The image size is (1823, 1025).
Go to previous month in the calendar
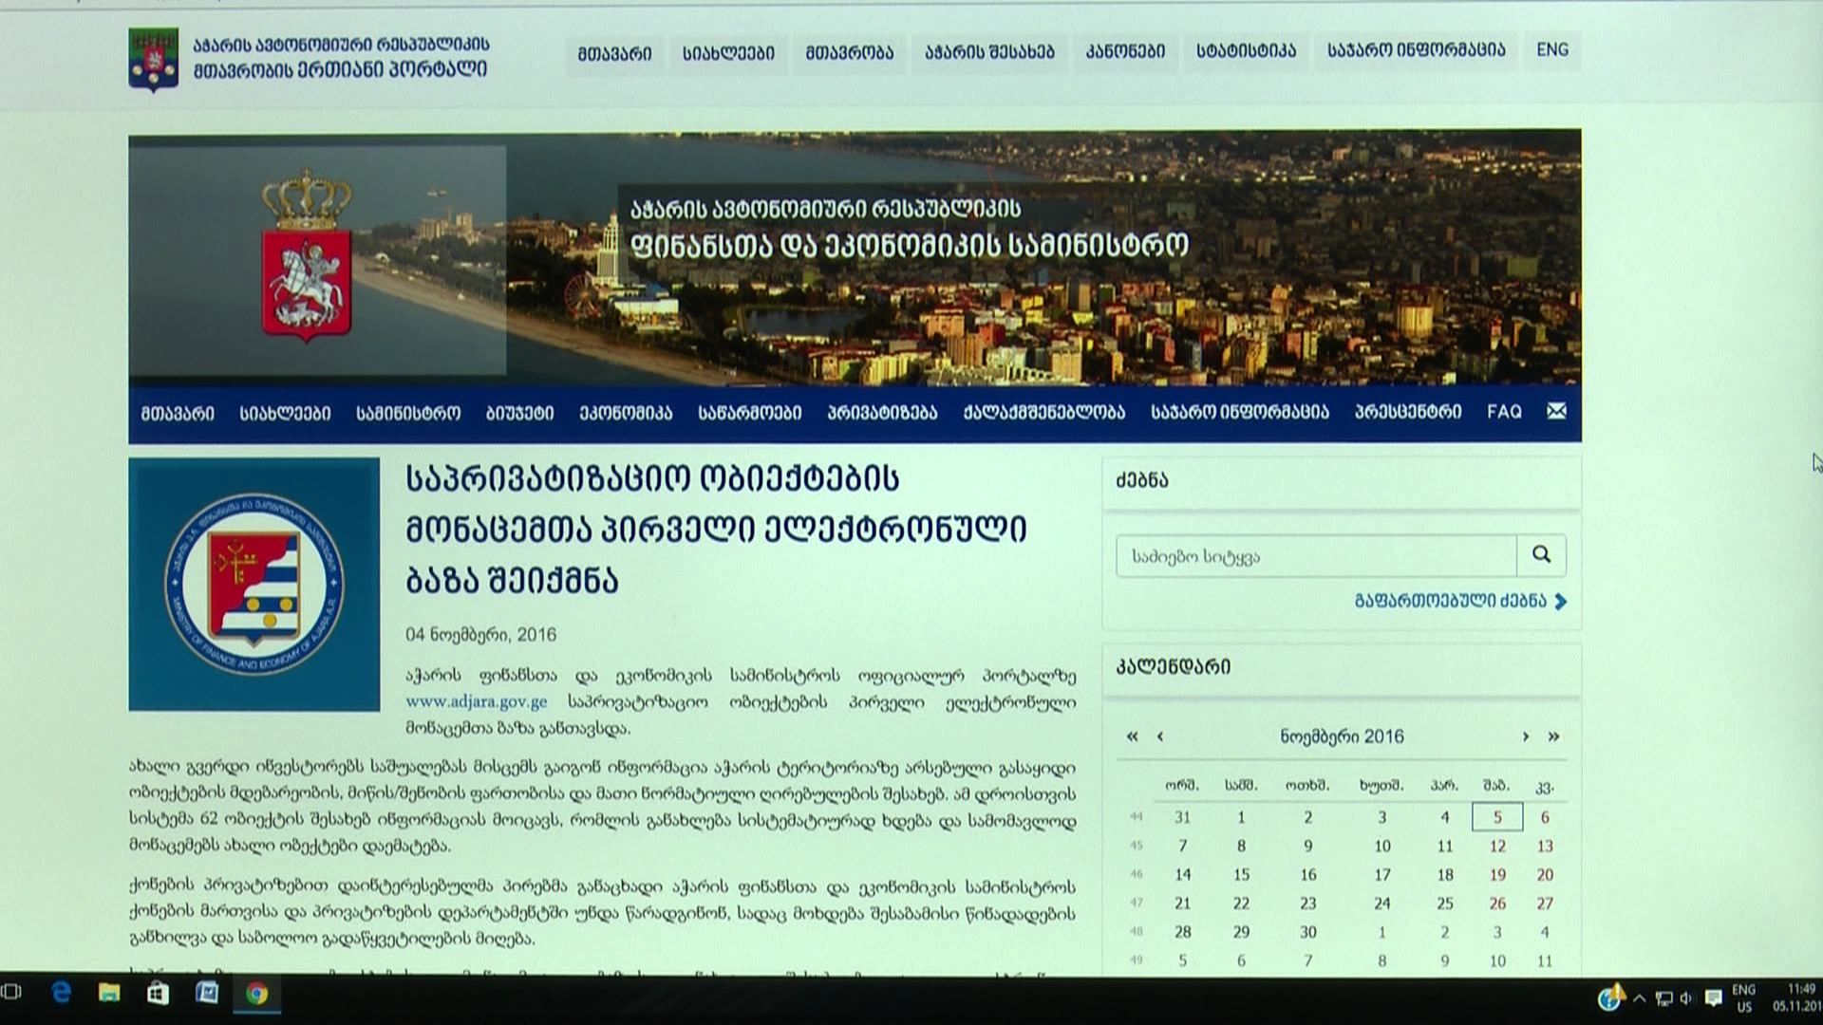point(1159,736)
